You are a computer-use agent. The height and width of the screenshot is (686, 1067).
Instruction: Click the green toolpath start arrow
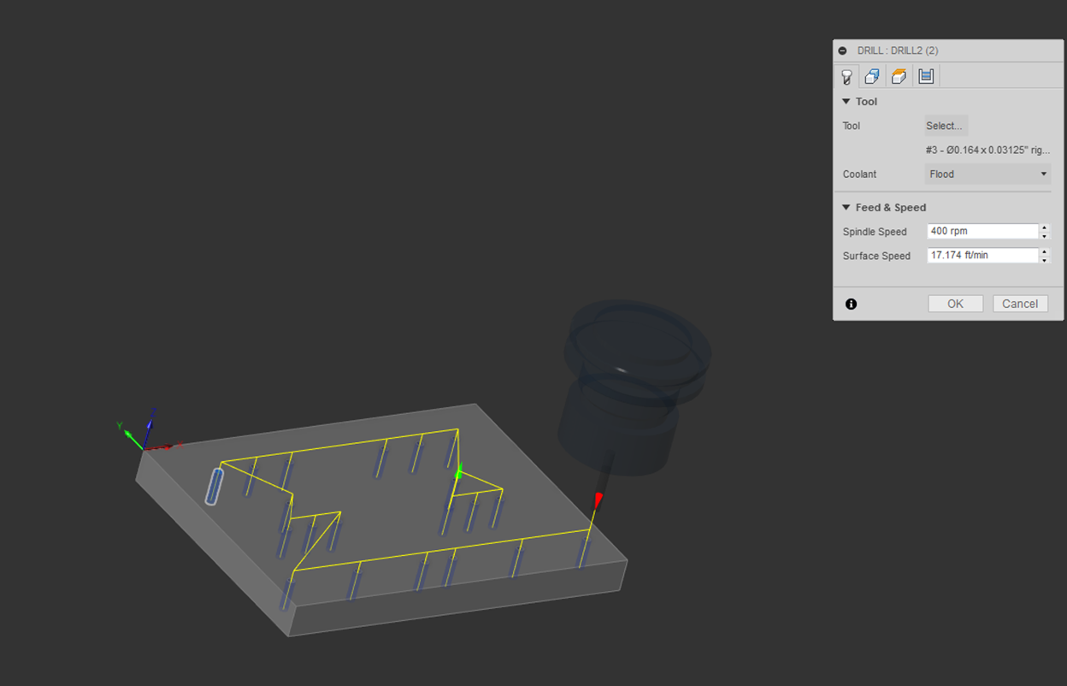coord(458,471)
